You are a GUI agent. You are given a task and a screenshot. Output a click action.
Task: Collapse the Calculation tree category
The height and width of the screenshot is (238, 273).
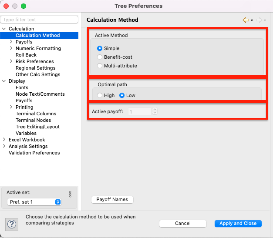[4, 29]
